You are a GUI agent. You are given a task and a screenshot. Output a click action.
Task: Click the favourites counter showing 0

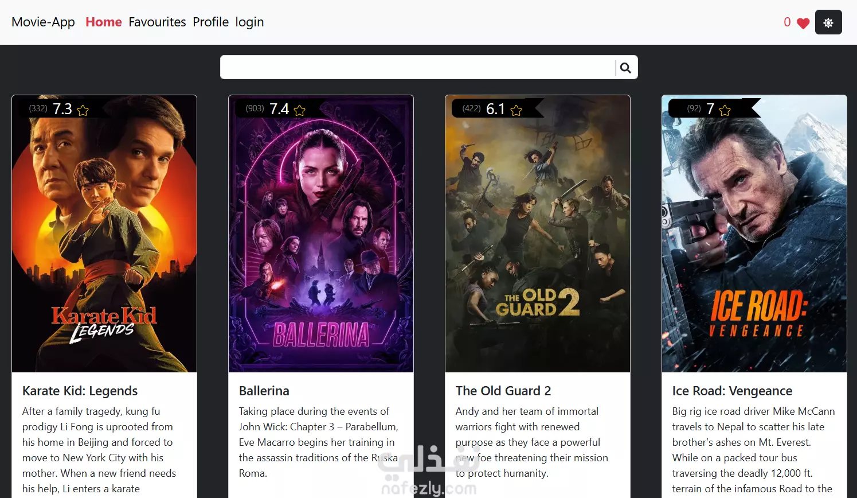[787, 22]
